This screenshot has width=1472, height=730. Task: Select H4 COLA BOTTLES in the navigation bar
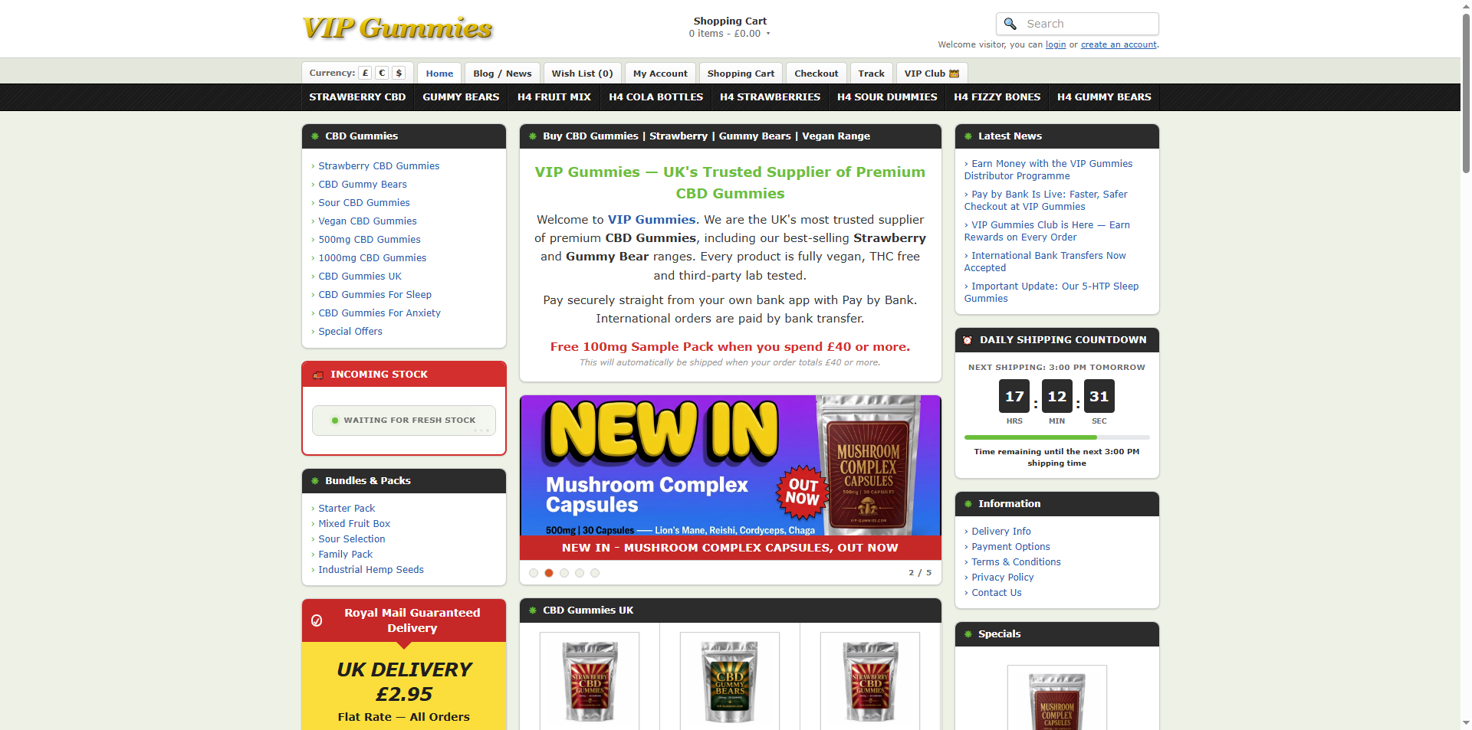tap(655, 97)
